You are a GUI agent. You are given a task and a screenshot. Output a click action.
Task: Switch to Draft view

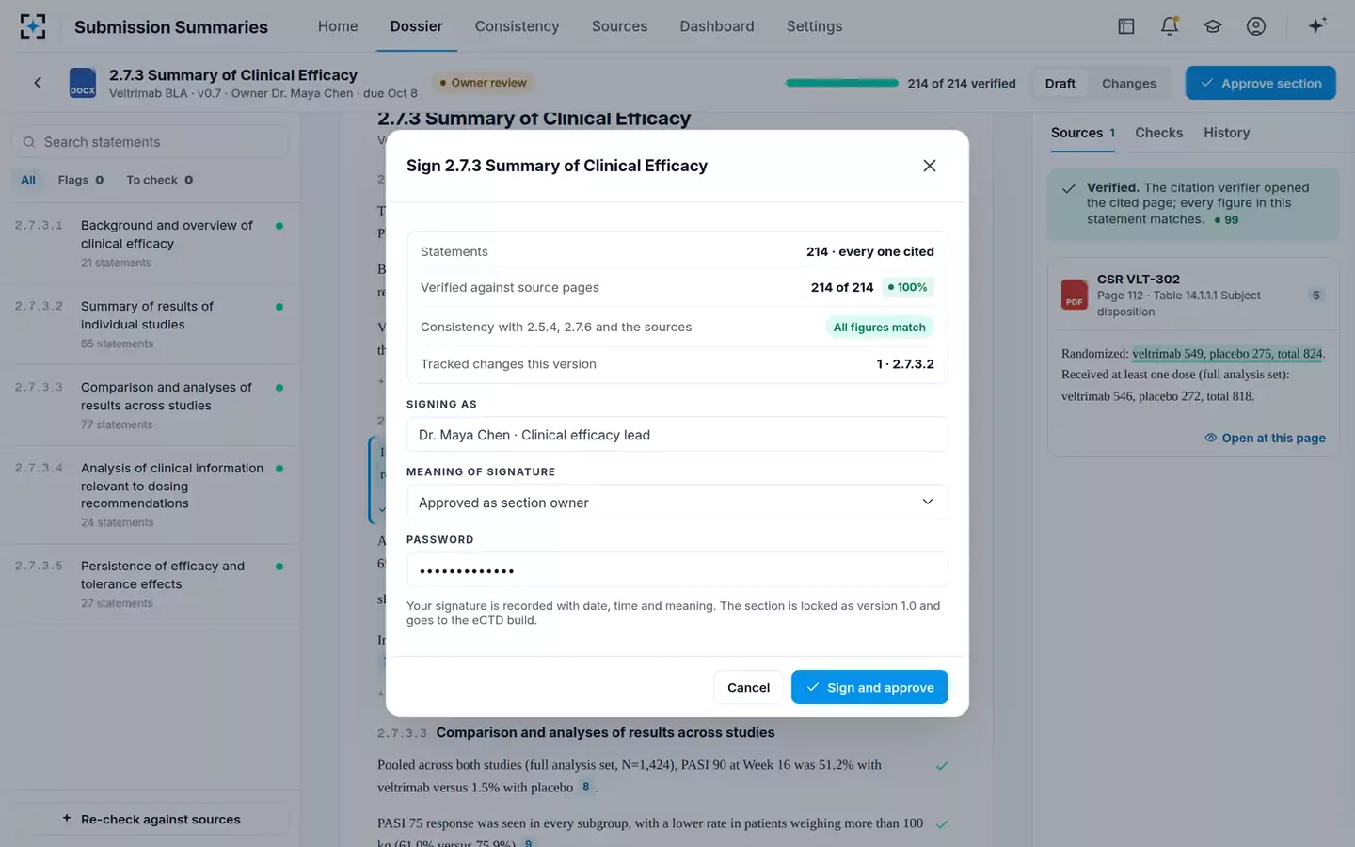(1060, 83)
